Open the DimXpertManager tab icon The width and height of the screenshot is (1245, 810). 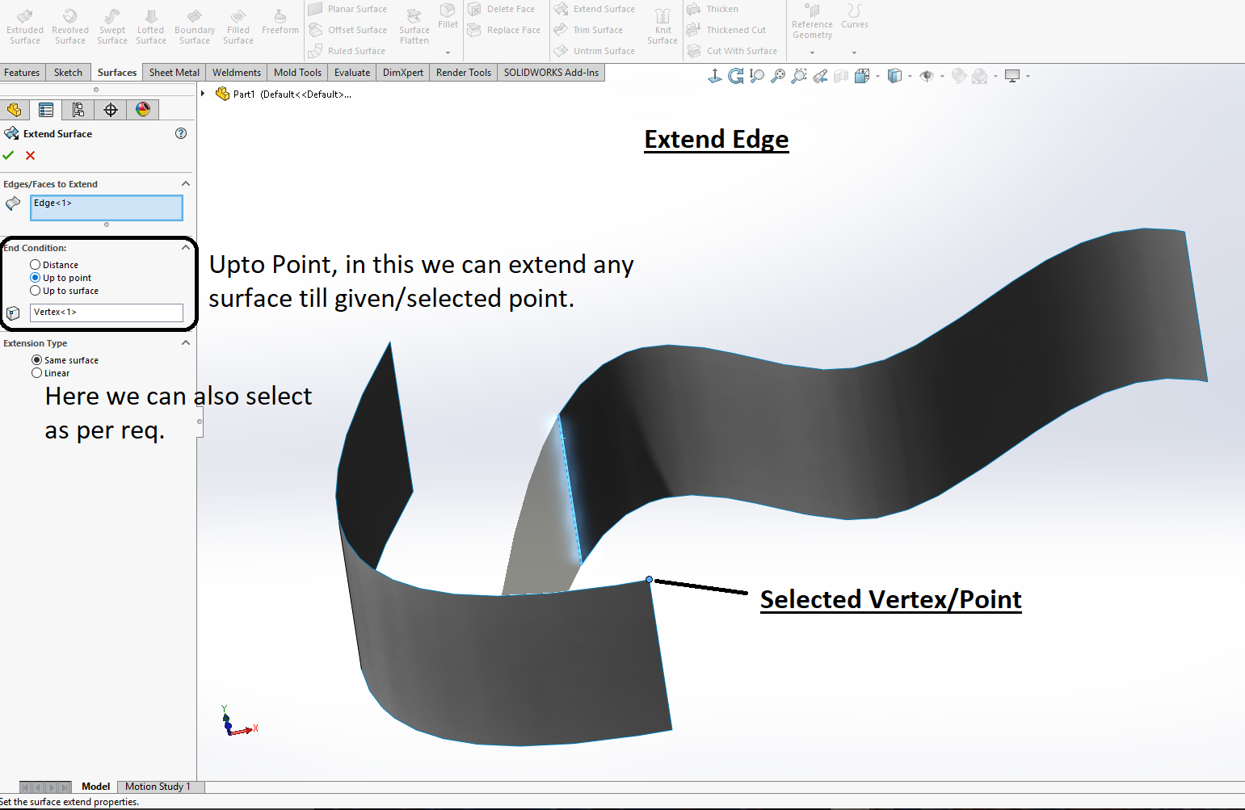click(111, 110)
